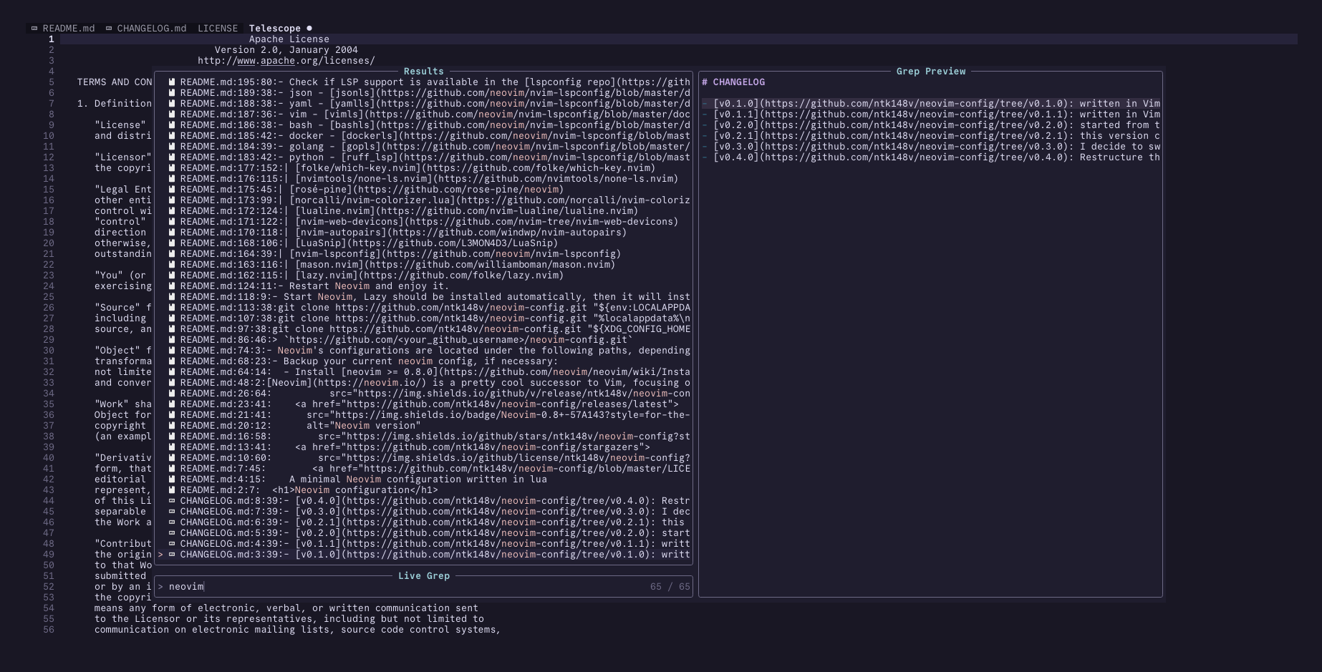The width and height of the screenshot is (1322, 672).
Task: Click file icon of README.md:2:7 result
Action: [172, 490]
